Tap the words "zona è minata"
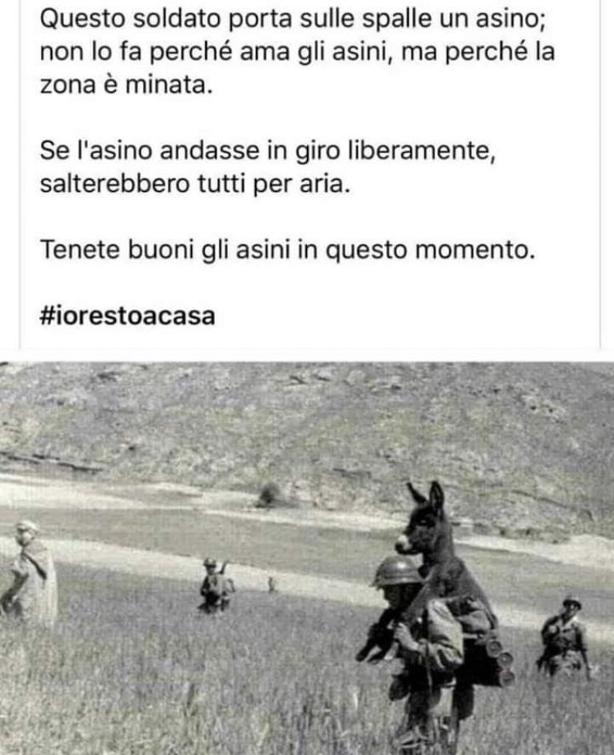 pos(125,85)
